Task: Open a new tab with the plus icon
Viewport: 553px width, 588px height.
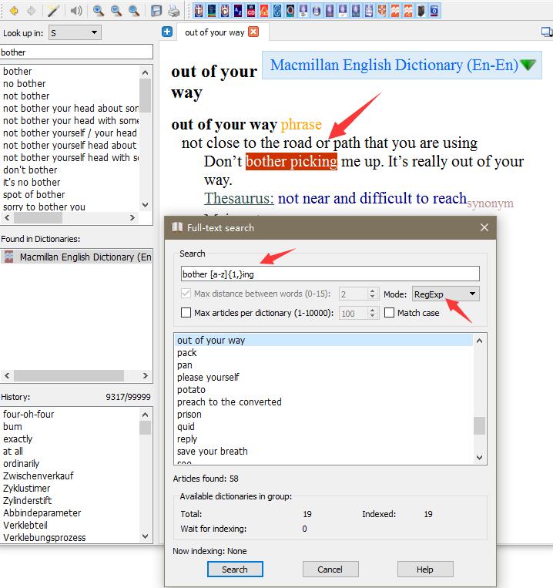Action: (x=167, y=32)
